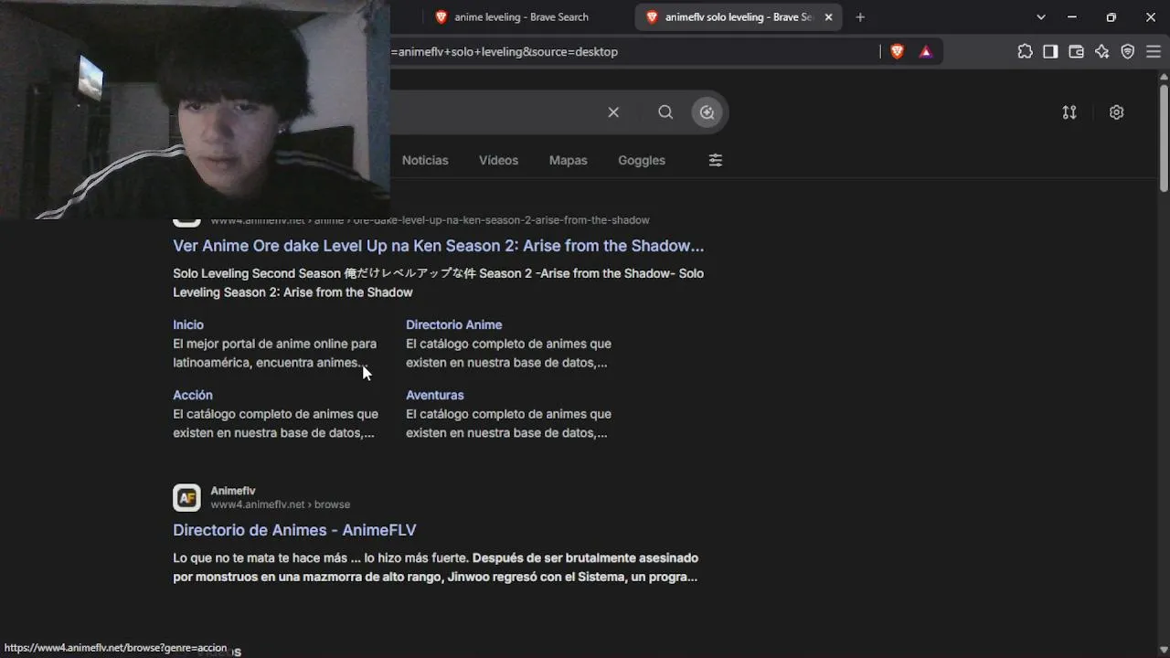Click the page vertical scrollbar thumb
1170x658 pixels.
[x=1164, y=137]
